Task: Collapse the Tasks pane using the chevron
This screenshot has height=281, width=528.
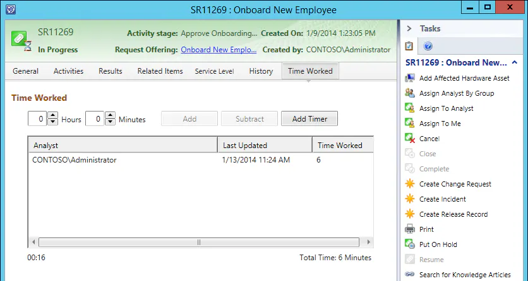Action: 409,28
